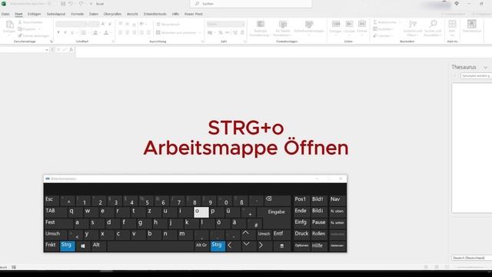
Task: Open the Datei tab
Action: pyautogui.click(x=5, y=14)
